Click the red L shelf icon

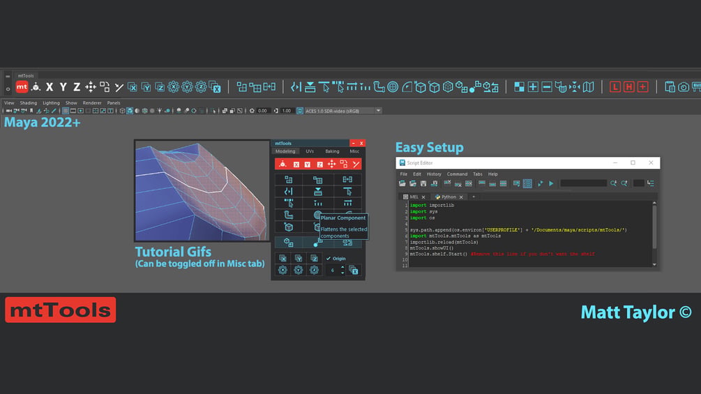coord(615,86)
